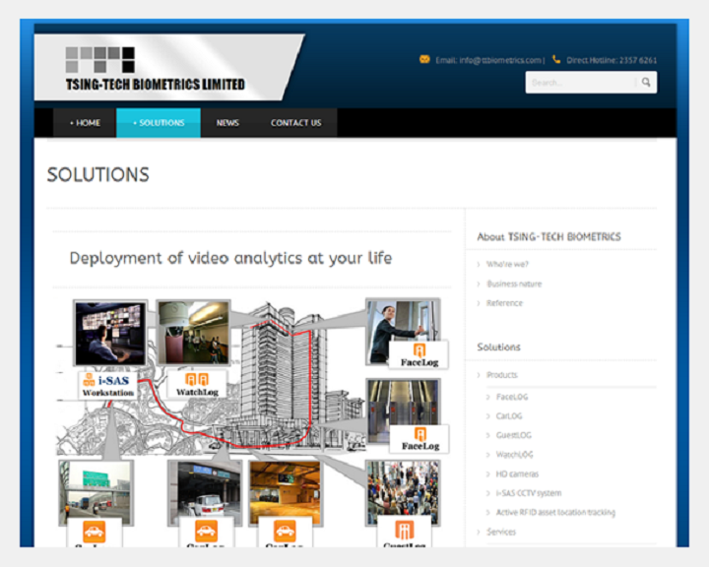The image size is (709, 567).
Task: Click the WatchLog label icon
Action: click(197, 384)
